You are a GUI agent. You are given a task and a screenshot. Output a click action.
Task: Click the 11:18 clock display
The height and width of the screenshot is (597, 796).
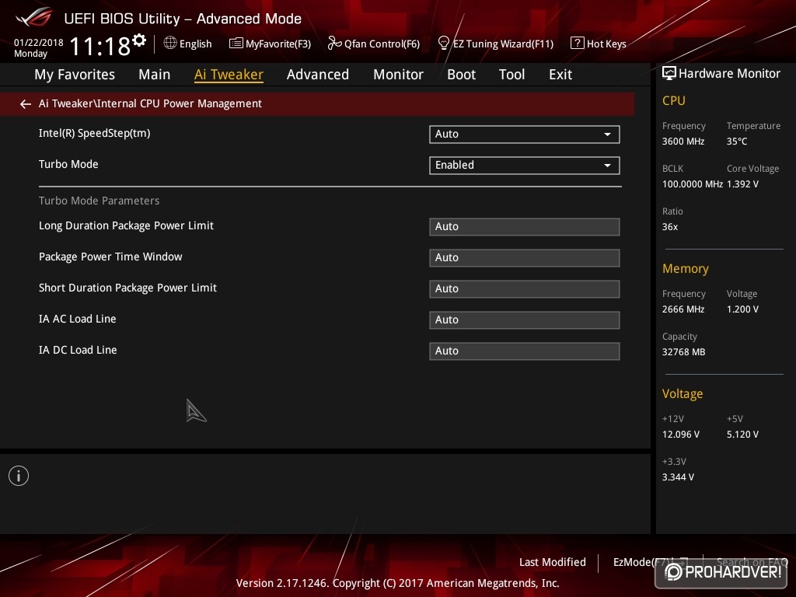100,46
